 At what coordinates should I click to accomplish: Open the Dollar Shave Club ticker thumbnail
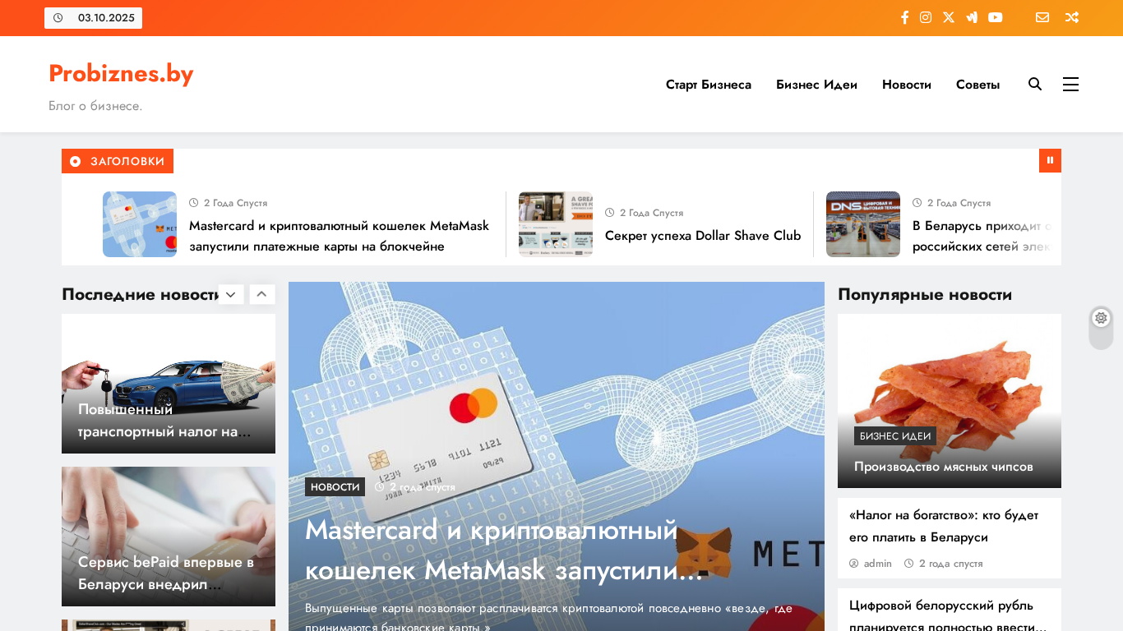pos(556,224)
